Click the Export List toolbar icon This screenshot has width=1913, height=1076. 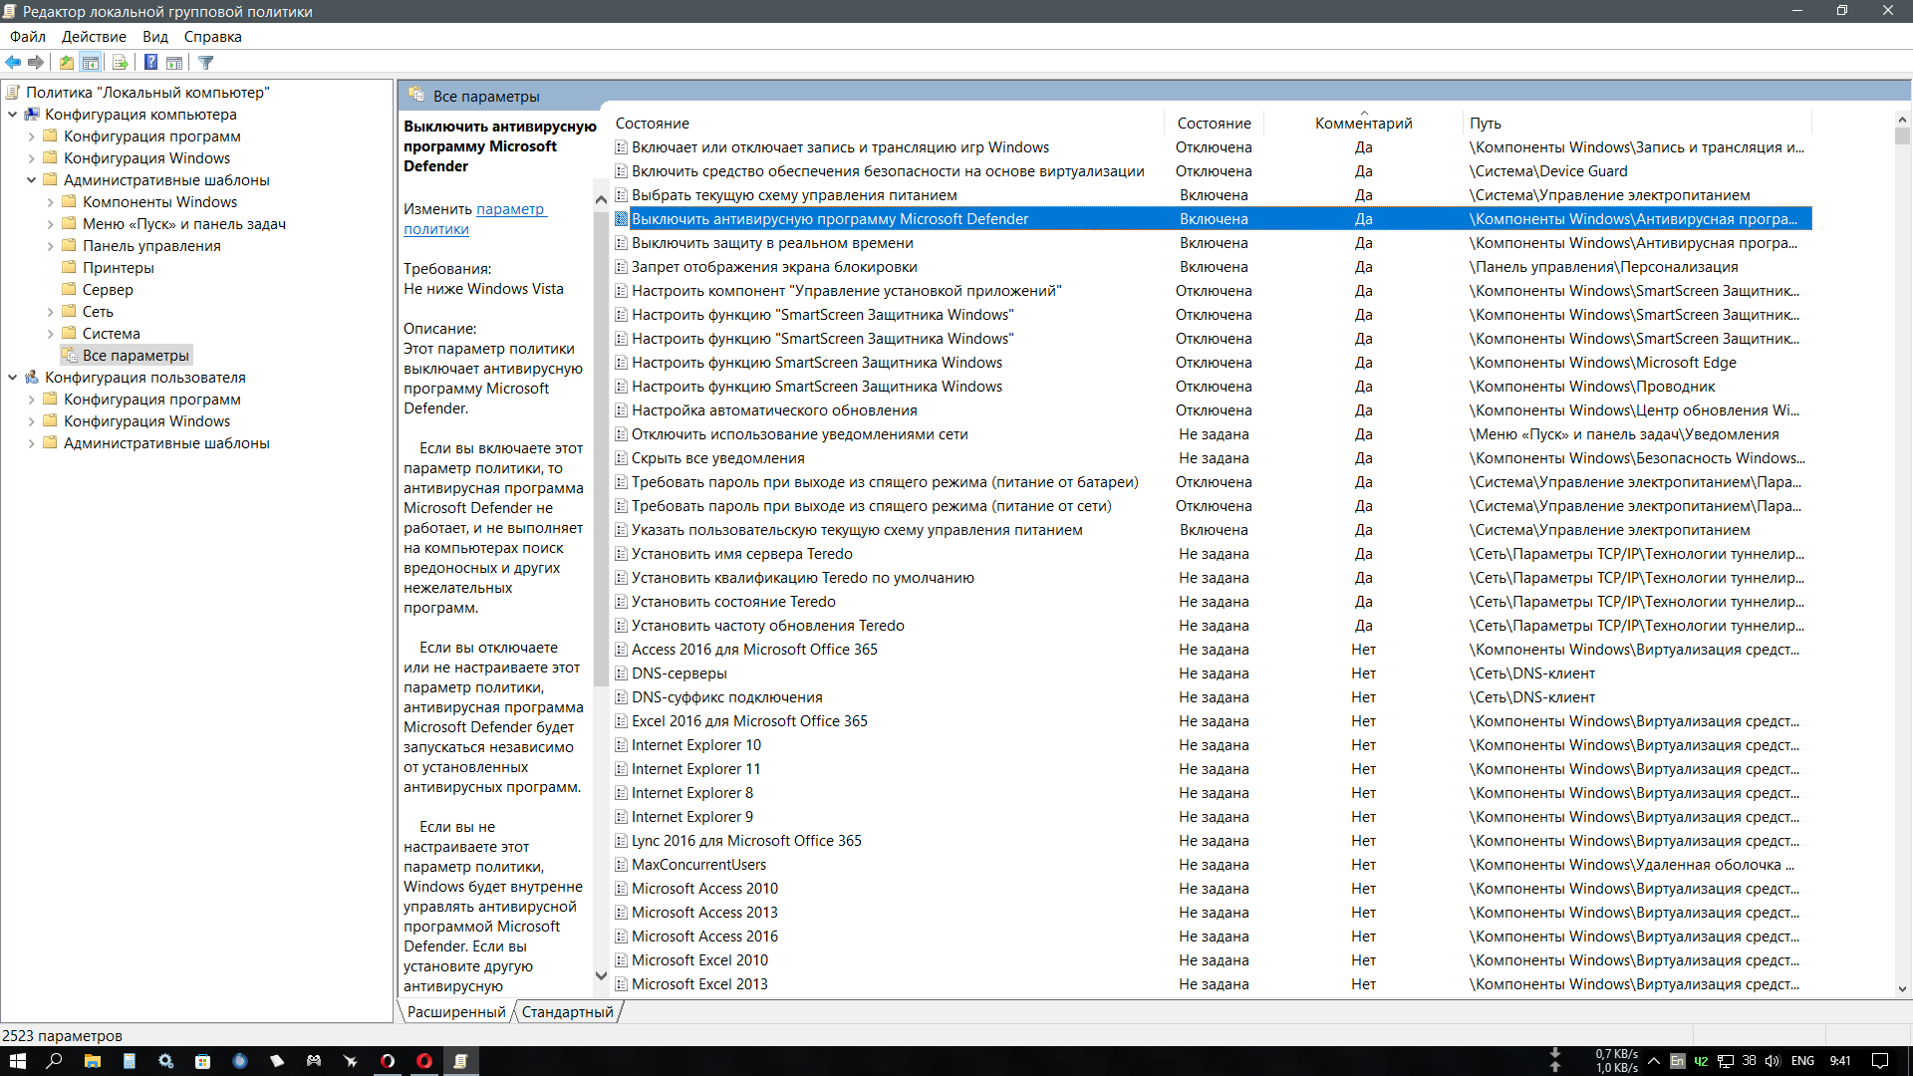coord(121,63)
